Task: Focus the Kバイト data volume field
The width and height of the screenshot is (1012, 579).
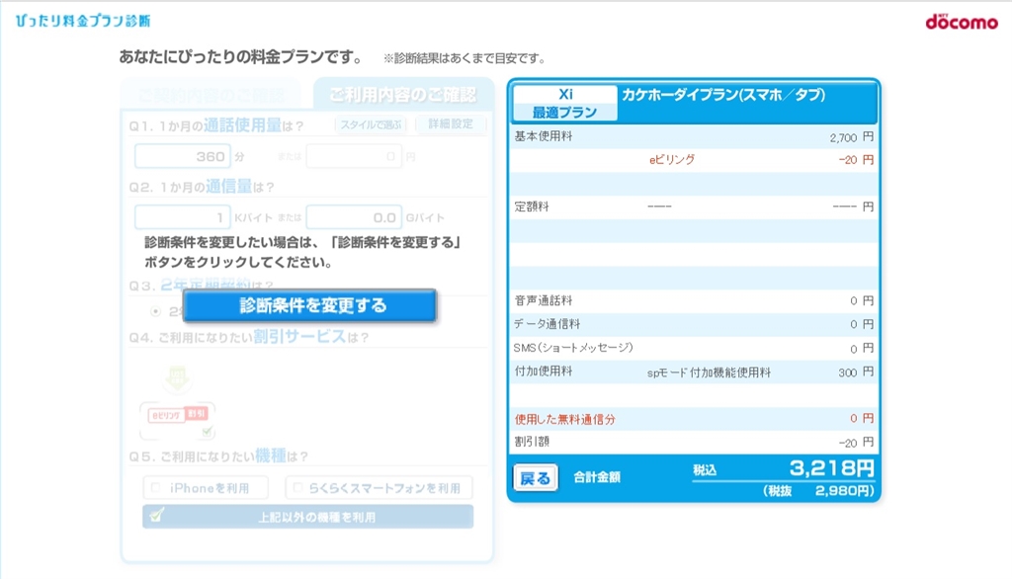Action: click(x=183, y=217)
